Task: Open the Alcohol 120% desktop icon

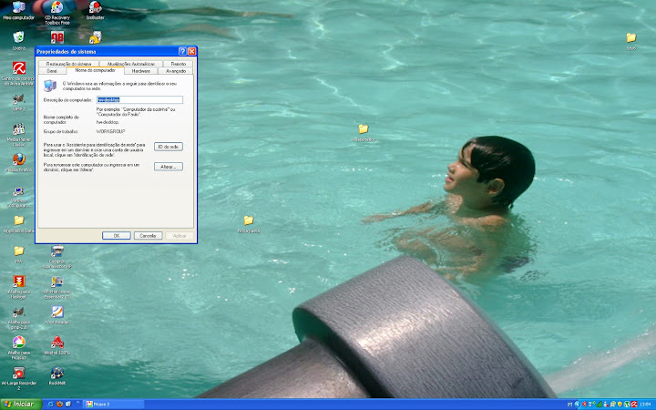Action: point(56,345)
